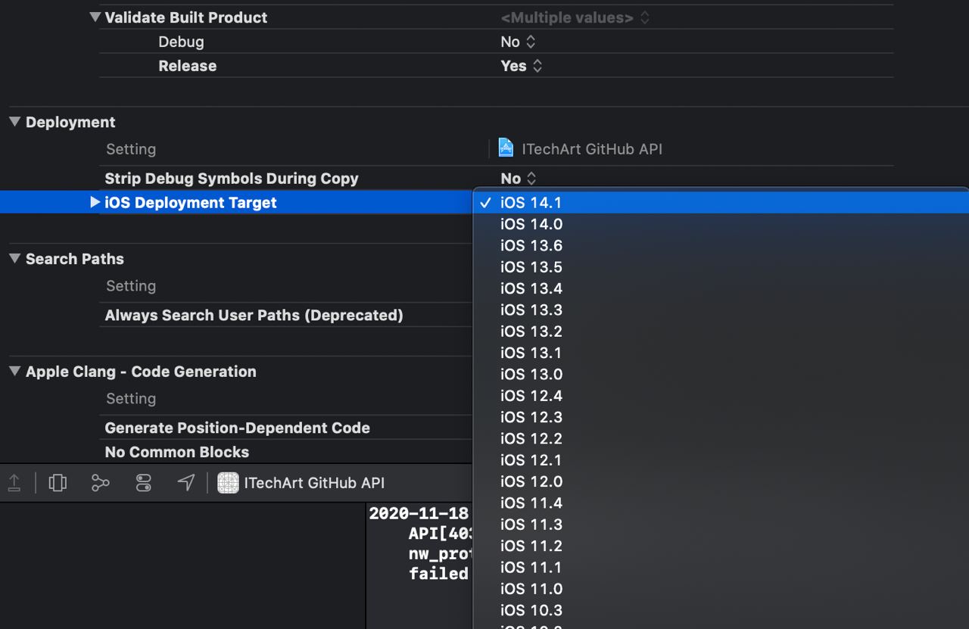The image size is (969, 629).
Task: Click Generate Position-Dependent Code setting
Action: (x=237, y=428)
